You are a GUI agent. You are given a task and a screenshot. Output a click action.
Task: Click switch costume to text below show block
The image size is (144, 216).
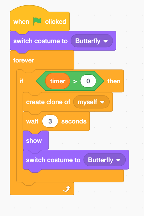(x=53, y=160)
